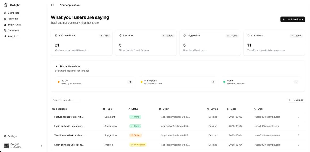310x152 pixels.
Task: Click the Owlight user avatar
Action: 6,146
